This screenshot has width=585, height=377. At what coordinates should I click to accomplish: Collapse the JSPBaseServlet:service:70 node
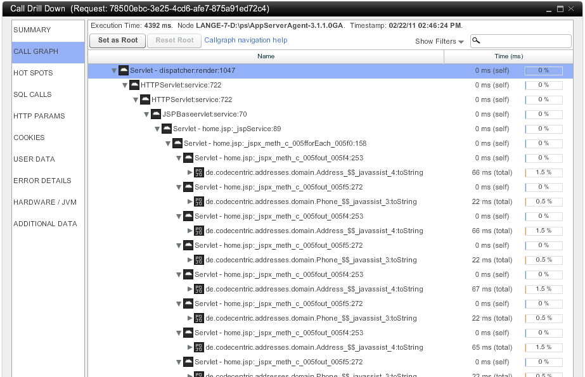click(x=146, y=115)
